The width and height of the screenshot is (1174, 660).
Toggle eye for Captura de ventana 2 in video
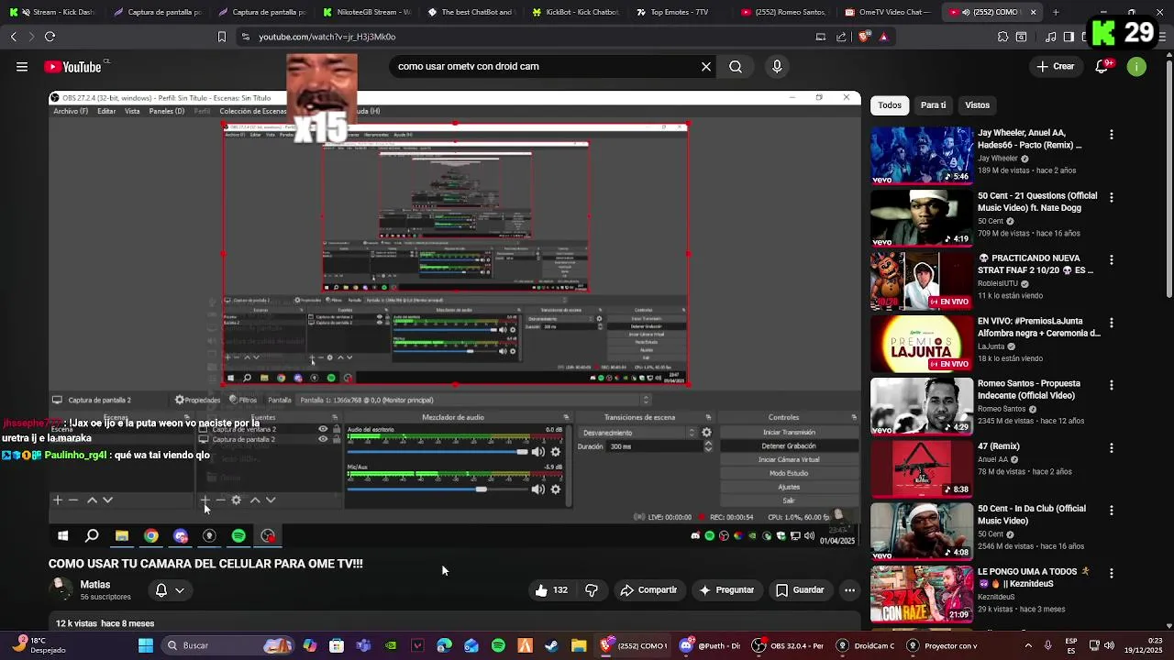click(323, 429)
